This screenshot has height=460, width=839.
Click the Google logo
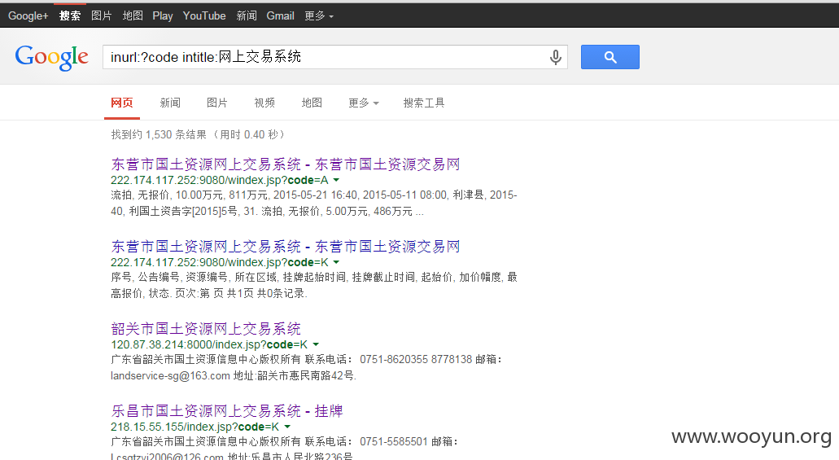click(x=52, y=57)
